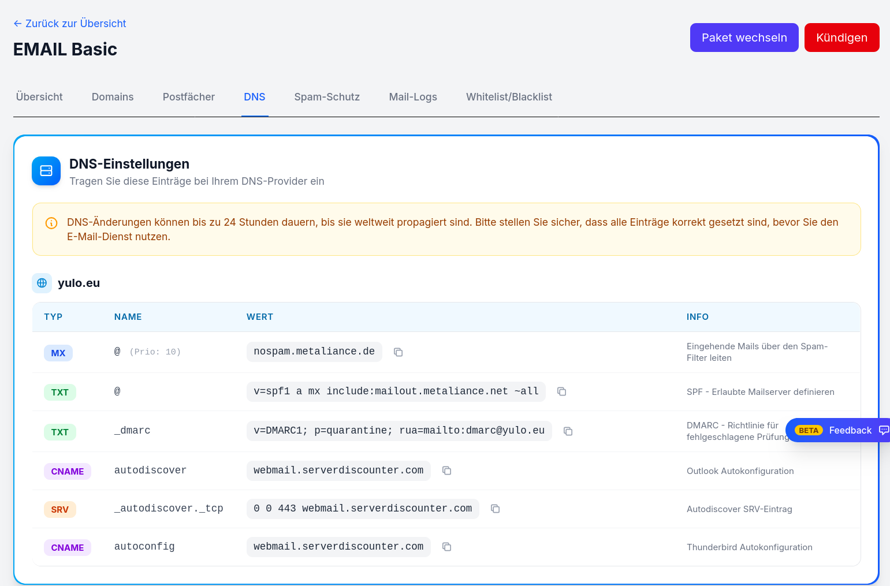Click the globe icon beside yulo.eu
The width and height of the screenshot is (890, 586).
click(42, 283)
